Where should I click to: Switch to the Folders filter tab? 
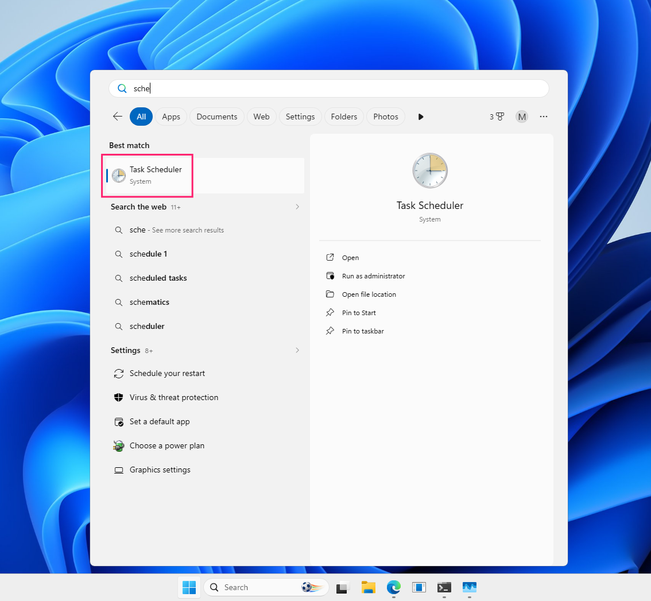(344, 117)
